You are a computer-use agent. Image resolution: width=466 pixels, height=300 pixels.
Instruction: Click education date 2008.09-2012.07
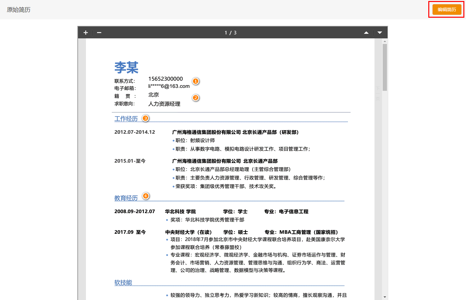(x=134, y=211)
